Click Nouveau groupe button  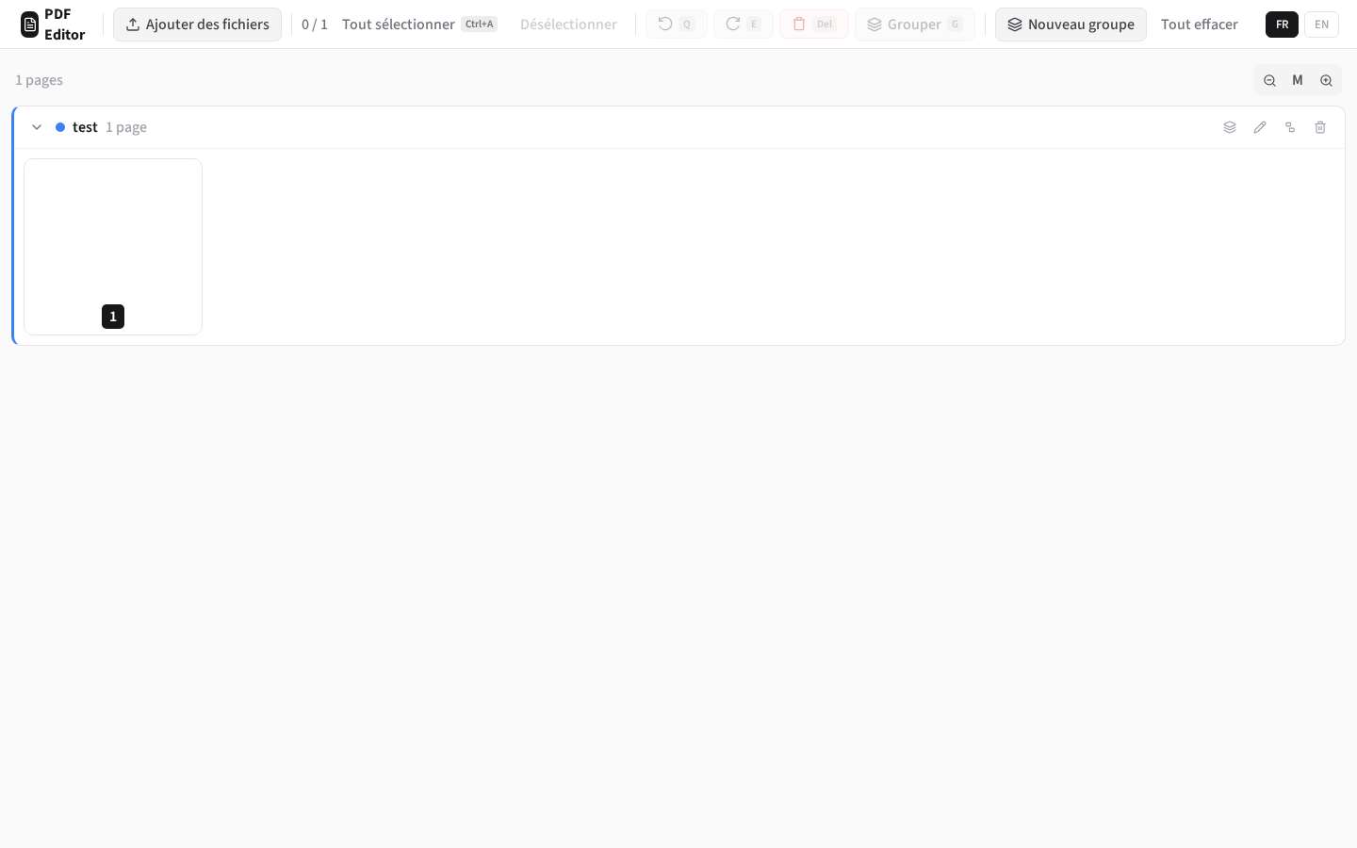pos(1071,24)
